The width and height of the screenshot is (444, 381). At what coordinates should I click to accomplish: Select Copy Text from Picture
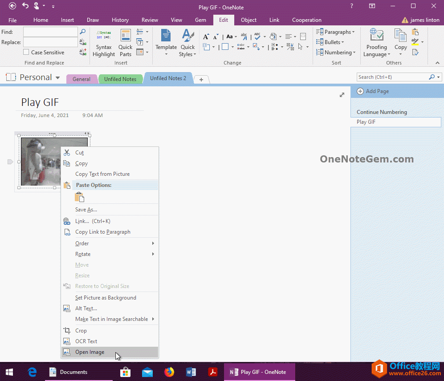tap(103, 174)
